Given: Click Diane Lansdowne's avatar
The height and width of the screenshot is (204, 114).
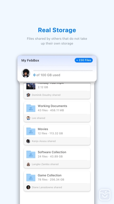Looking at the screenshot, I should point(28,187).
